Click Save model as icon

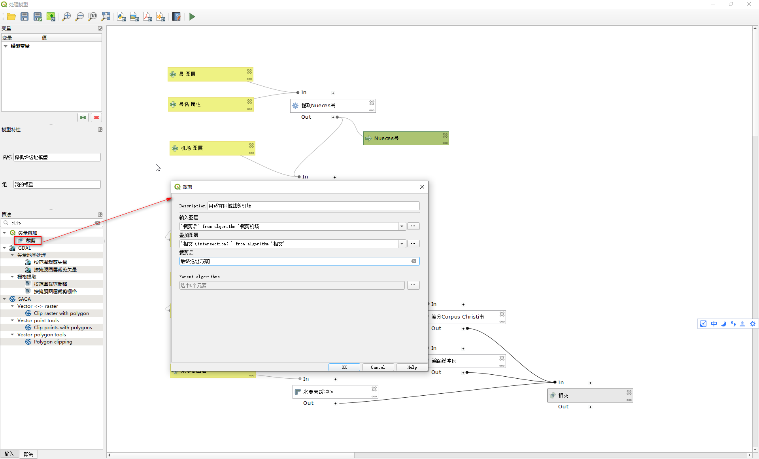38,17
